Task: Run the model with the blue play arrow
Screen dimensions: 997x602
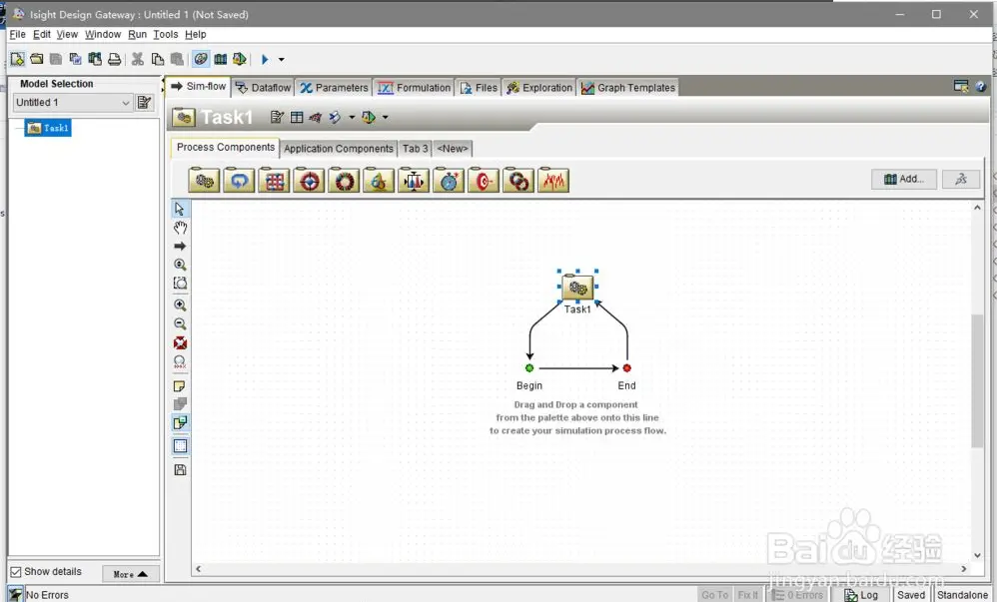Action: 265,59
